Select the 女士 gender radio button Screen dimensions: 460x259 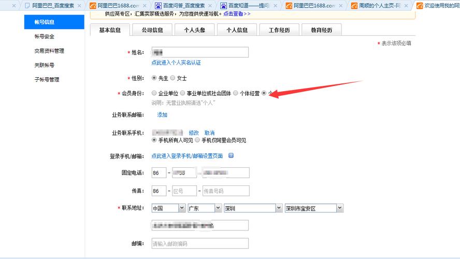coord(173,78)
